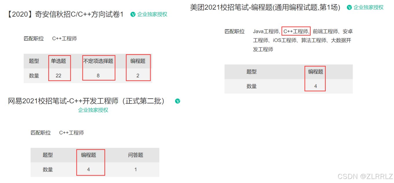Click the value 4 in 网易 table
Image resolution: width=394 pixels, height=183 pixels.
[89, 169]
